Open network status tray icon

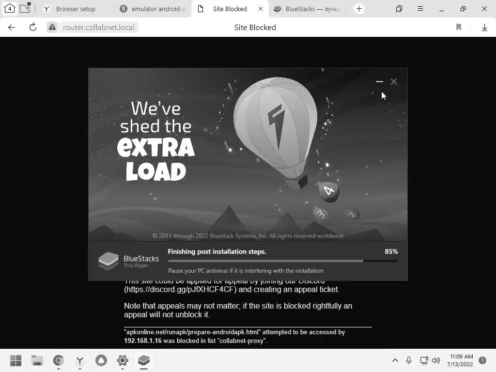(424, 360)
